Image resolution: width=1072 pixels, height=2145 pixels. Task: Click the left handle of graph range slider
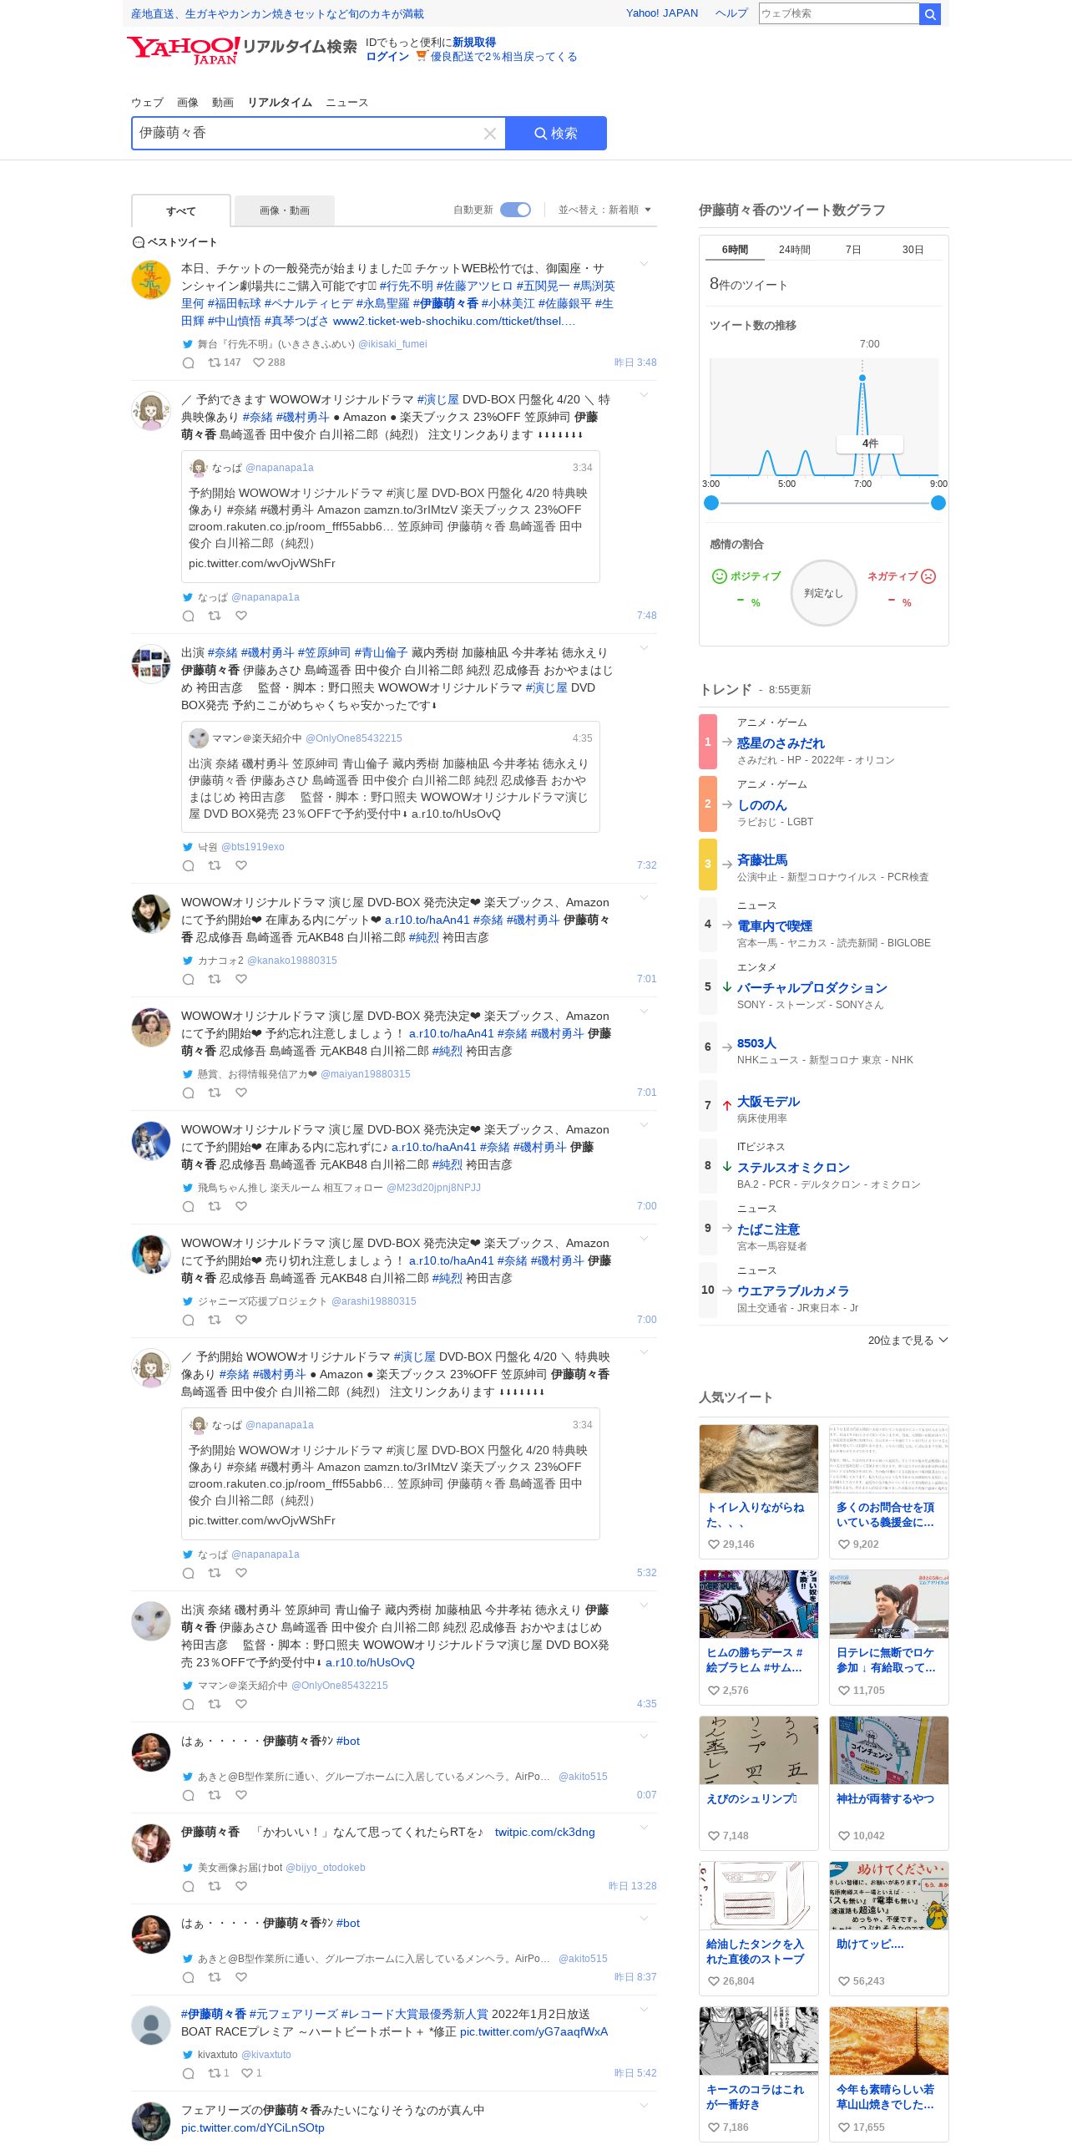711,503
